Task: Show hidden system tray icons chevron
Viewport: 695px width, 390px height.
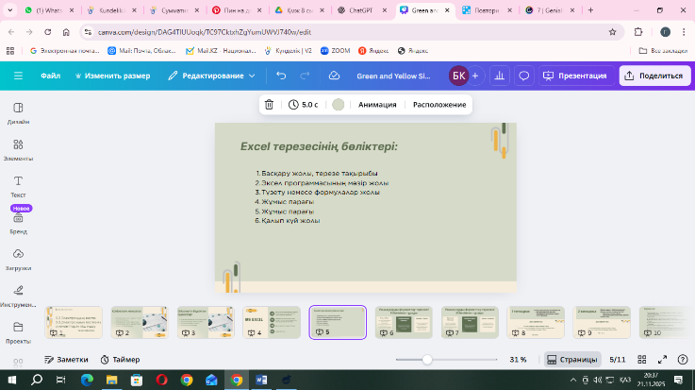Action: [x=573, y=380]
